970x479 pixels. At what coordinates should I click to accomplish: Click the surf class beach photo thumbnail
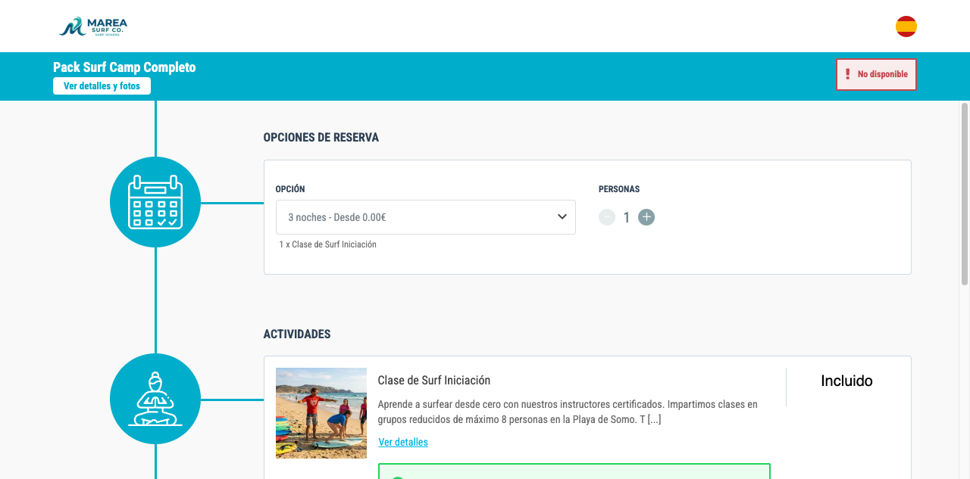click(321, 413)
